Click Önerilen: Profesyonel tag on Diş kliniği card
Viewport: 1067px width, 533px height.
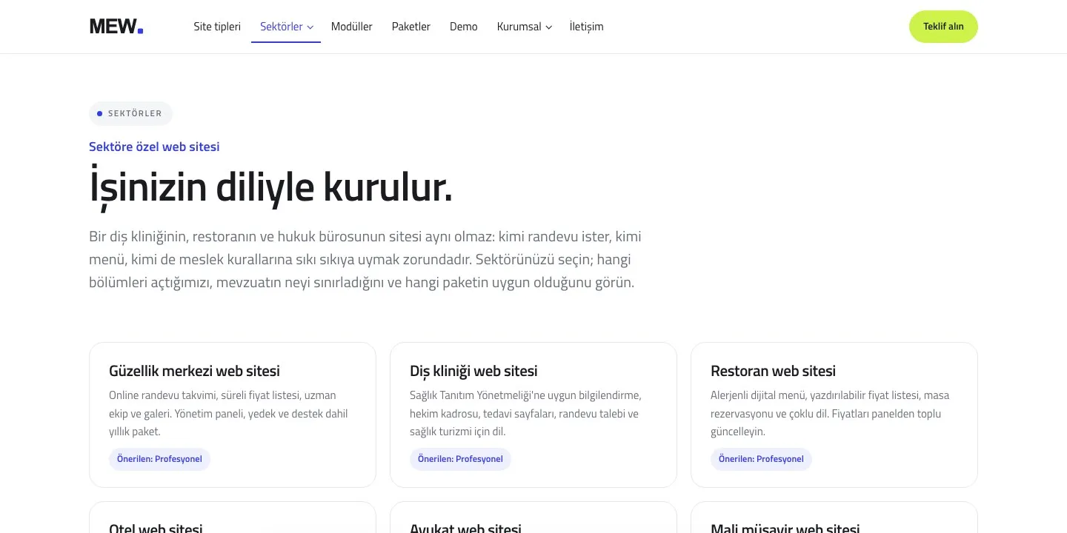pos(460,459)
